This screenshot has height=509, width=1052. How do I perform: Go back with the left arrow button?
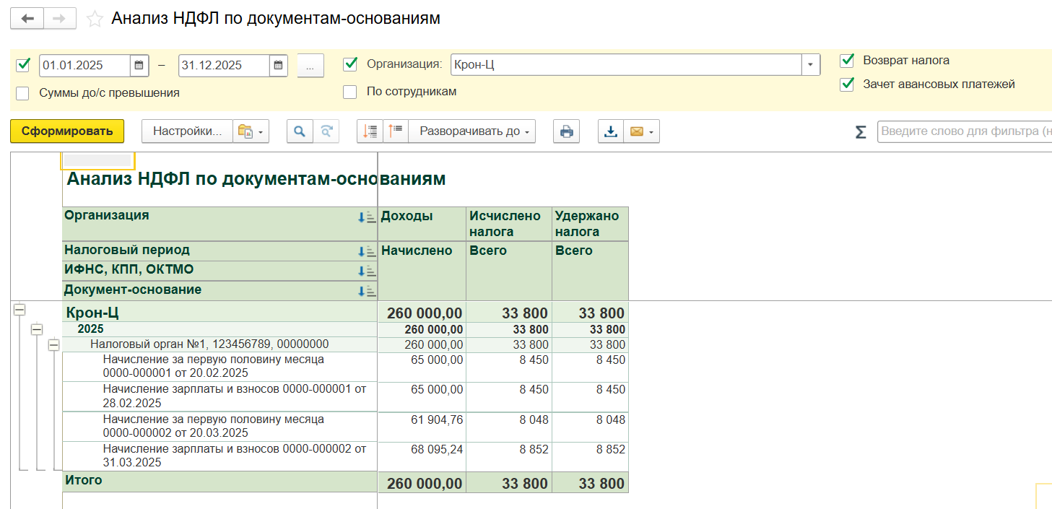27,19
